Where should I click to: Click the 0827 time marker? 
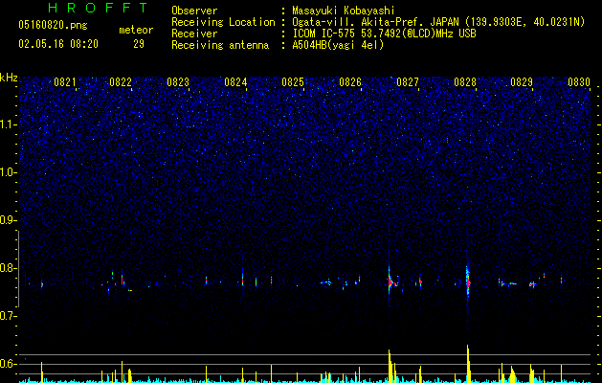point(408,82)
